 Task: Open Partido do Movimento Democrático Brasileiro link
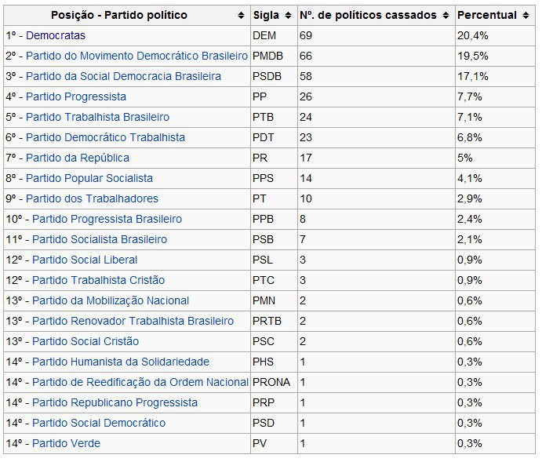point(136,56)
